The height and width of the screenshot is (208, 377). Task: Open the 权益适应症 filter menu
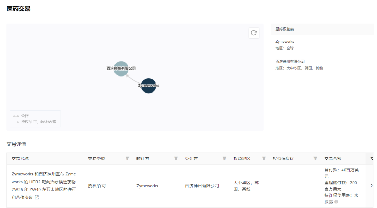(315, 158)
